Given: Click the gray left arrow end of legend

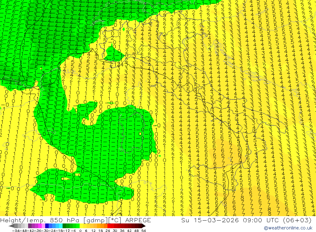Looking at the screenshot, I should coord(11,226).
